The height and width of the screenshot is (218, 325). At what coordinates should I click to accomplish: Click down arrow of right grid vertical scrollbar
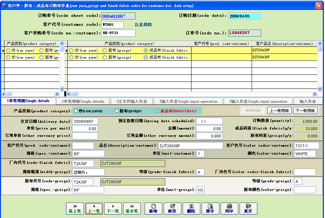pos(320,89)
